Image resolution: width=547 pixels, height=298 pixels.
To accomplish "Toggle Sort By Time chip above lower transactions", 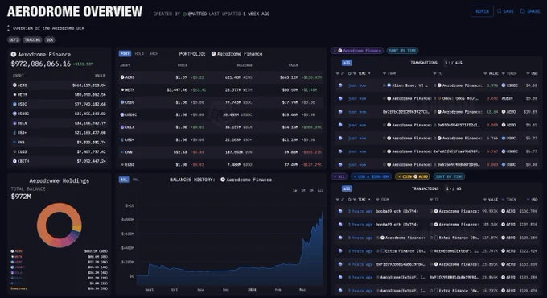I will coord(449,176).
